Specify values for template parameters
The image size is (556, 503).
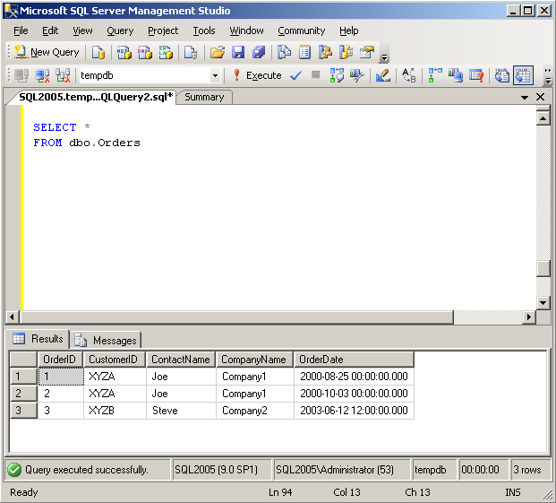409,75
